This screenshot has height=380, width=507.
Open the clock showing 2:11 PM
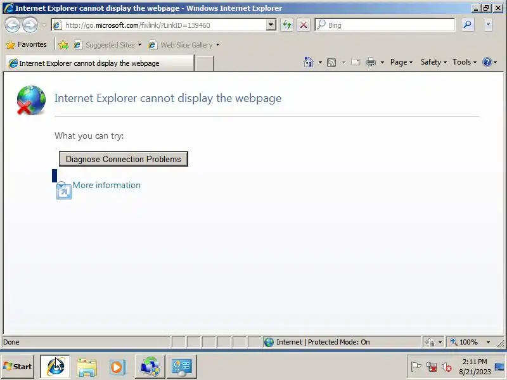pos(474,367)
